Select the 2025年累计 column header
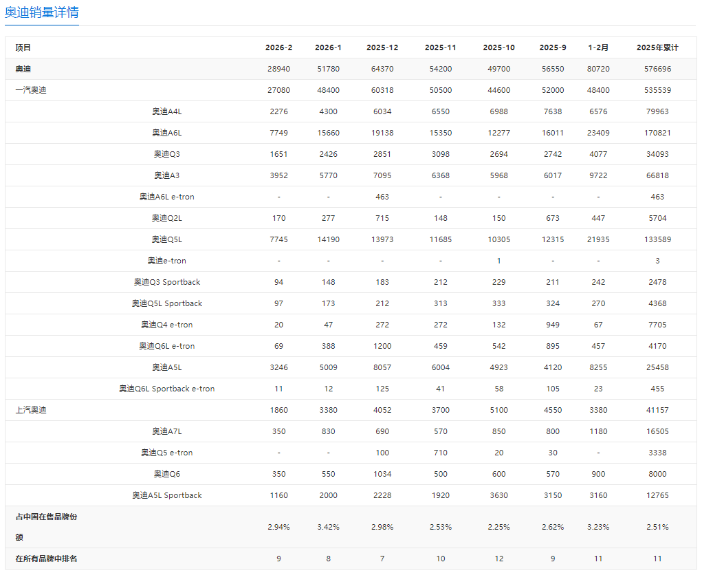The height and width of the screenshot is (573, 702). pos(657,47)
